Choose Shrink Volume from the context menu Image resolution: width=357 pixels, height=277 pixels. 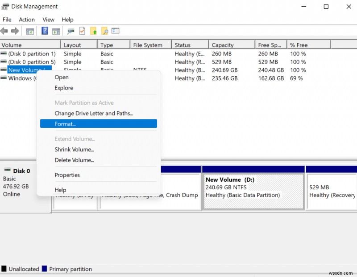pyautogui.click(x=74, y=150)
